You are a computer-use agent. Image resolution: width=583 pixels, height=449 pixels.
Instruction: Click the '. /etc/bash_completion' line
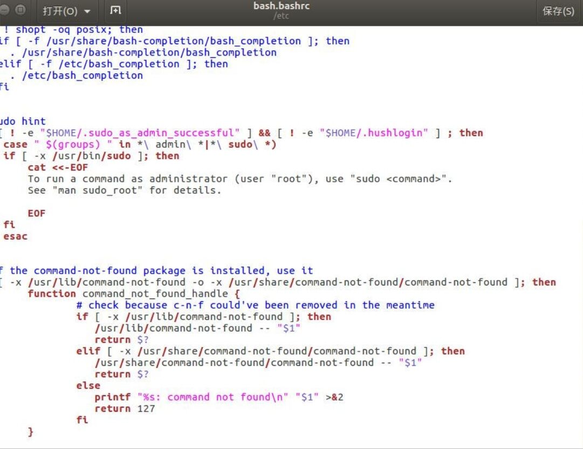(x=77, y=76)
